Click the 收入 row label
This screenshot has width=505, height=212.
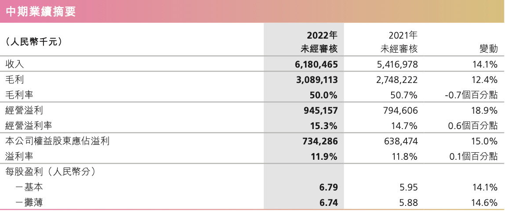tap(15, 65)
